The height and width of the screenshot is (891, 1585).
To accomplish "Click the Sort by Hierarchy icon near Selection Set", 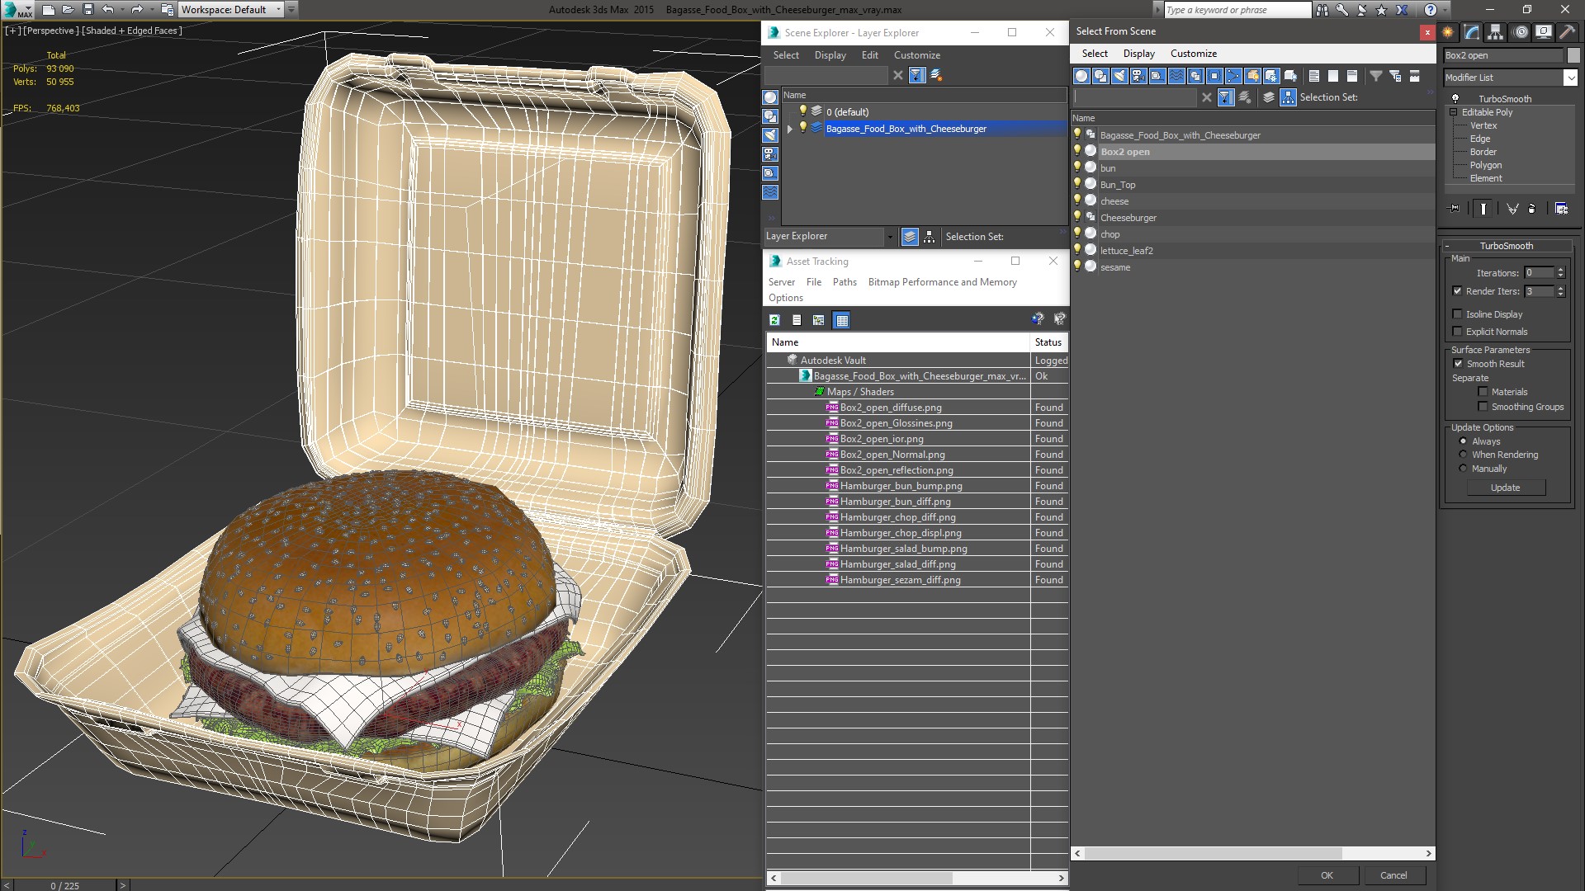I will 1289,97.
